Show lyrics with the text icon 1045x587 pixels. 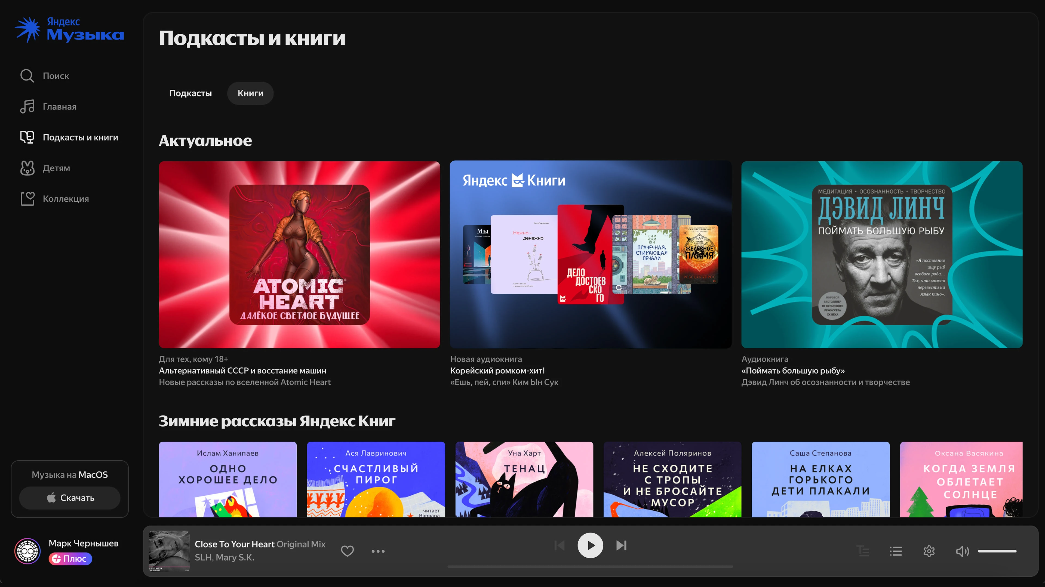point(863,551)
